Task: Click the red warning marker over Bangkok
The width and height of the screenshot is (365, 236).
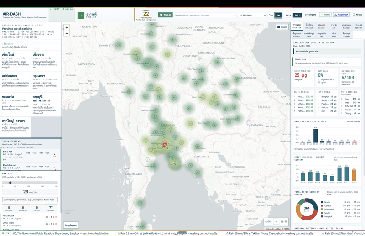Action: pyautogui.click(x=165, y=145)
